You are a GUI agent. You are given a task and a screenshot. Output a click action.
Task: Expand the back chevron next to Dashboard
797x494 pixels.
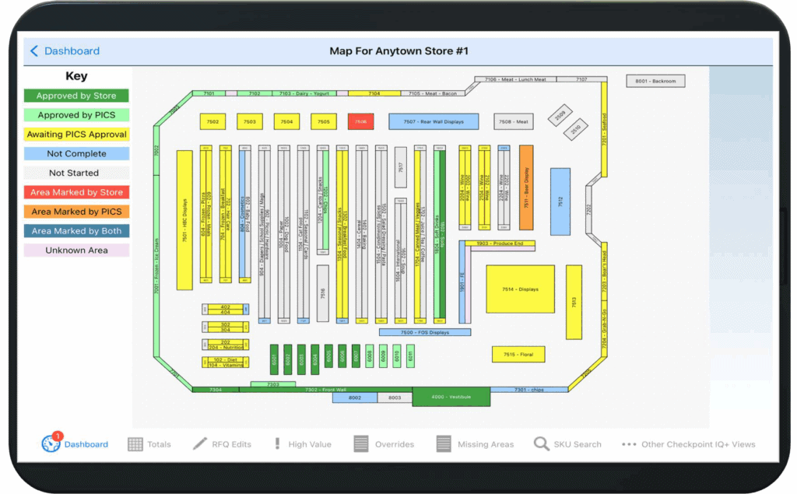pyautogui.click(x=33, y=50)
